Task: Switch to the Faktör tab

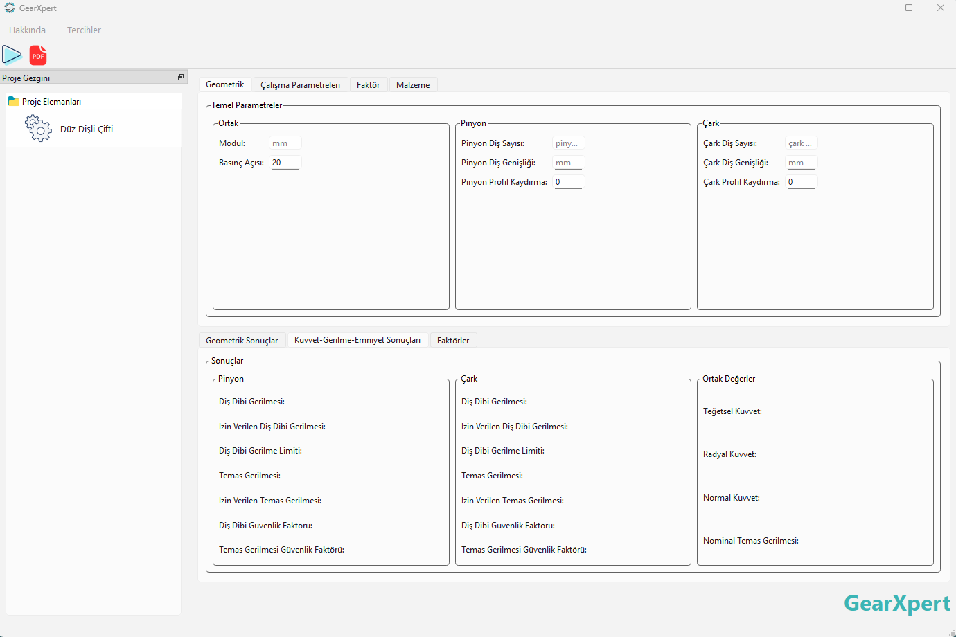Action: [x=368, y=85]
